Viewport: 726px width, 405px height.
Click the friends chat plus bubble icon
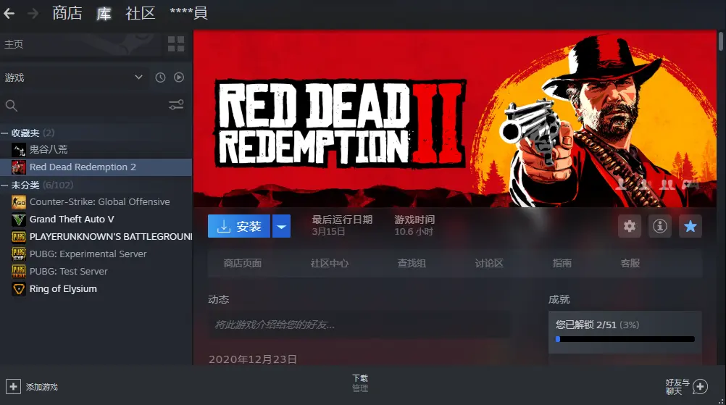pyautogui.click(x=700, y=386)
